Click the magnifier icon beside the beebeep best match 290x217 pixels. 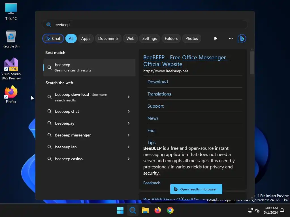tap(49, 68)
